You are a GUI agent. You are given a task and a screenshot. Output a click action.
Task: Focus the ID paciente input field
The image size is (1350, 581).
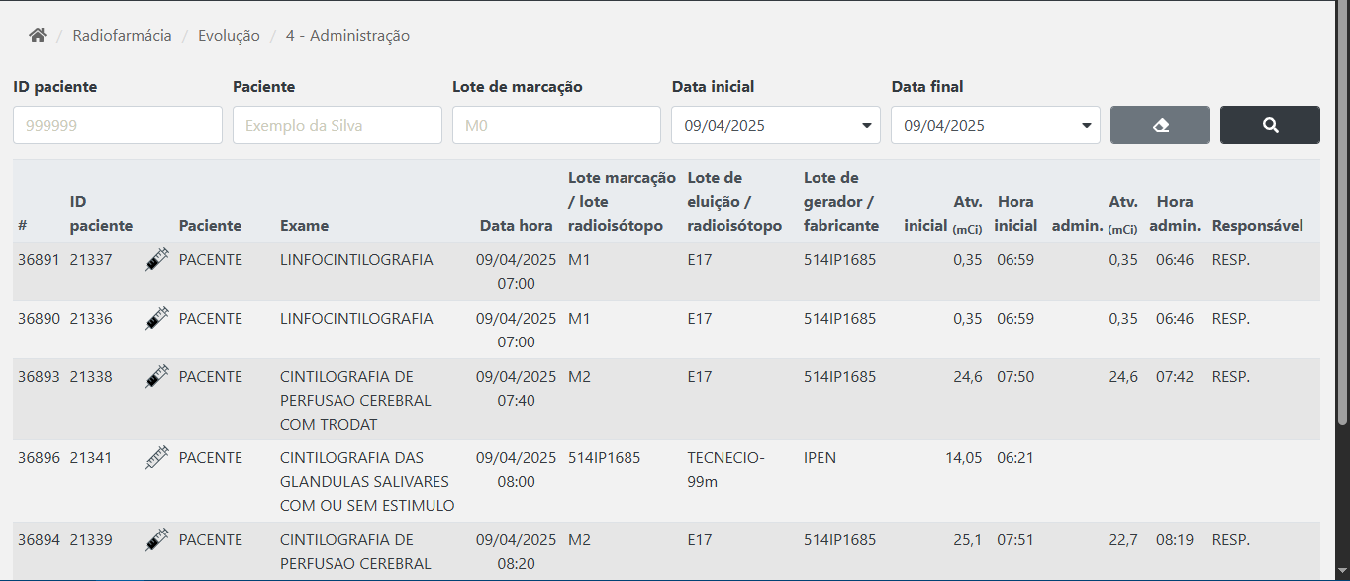[117, 125]
